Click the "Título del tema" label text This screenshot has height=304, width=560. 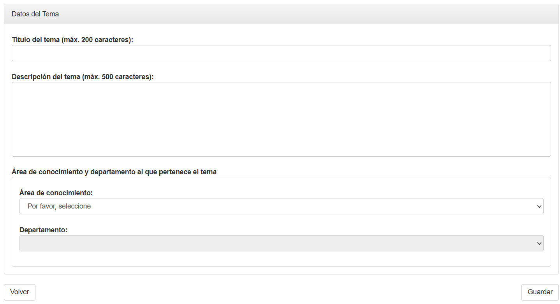(36, 40)
